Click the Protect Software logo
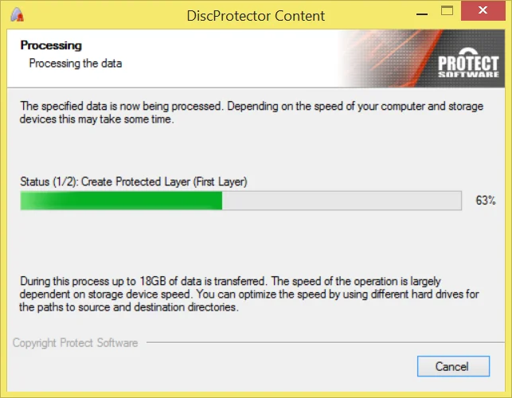The width and height of the screenshot is (512, 398). 468,67
